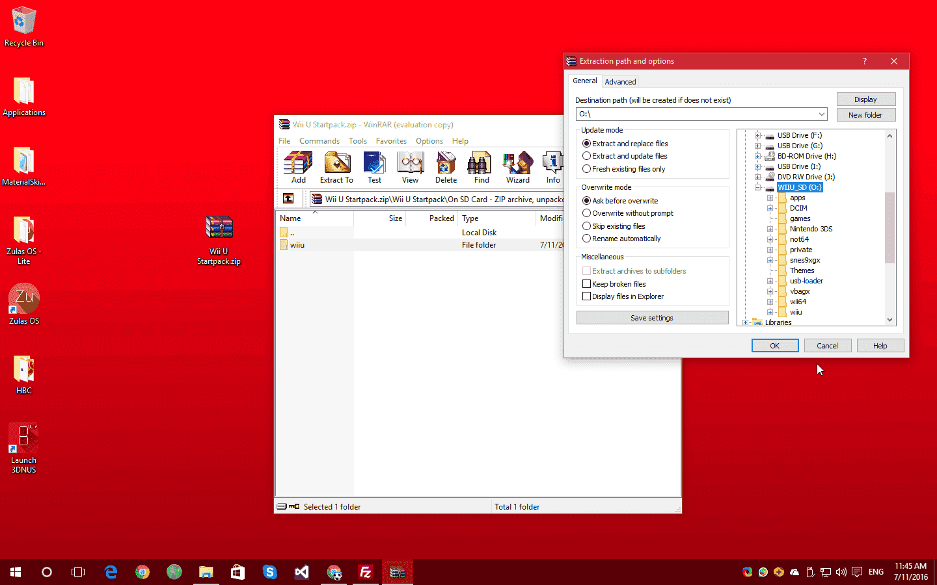Select the Wii U Startpack.zip desktop file
This screenshot has height=585, width=937.
tap(219, 240)
